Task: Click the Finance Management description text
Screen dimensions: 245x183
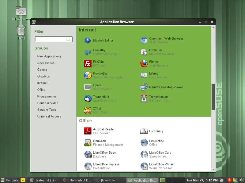Action: (108, 145)
